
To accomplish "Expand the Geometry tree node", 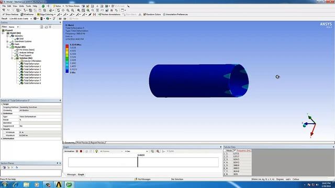I will 7,36.
